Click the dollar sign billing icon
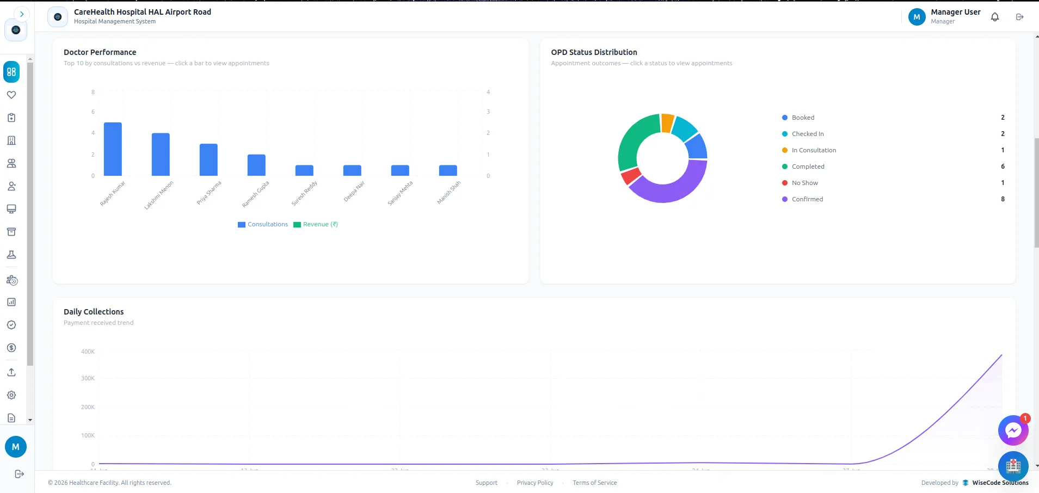This screenshot has width=1039, height=493. pyautogui.click(x=11, y=348)
